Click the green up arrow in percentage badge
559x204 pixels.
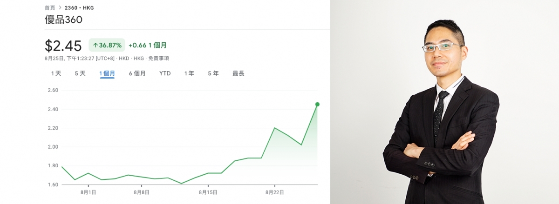(95, 45)
